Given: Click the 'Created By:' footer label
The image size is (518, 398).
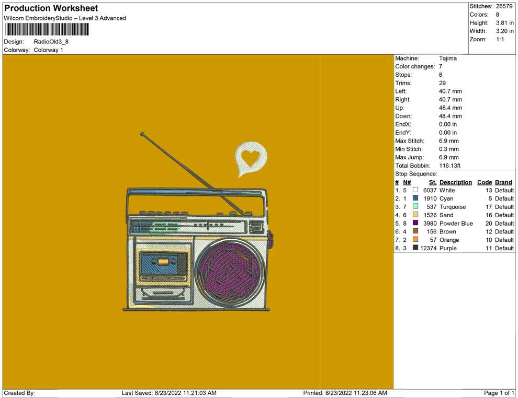Looking at the screenshot, I should (x=19, y=393).
